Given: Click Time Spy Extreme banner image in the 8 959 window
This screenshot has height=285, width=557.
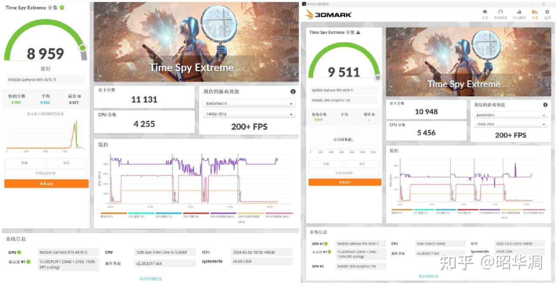Looking at the screenshot, I should [x=196, y=42].
